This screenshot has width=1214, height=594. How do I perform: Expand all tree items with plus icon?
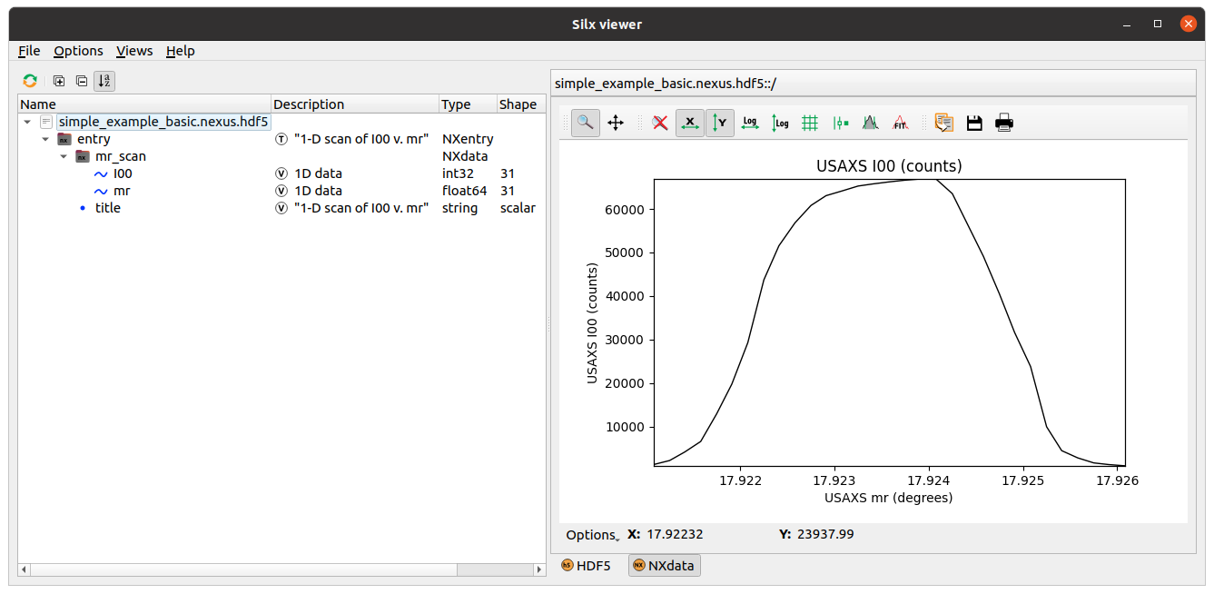[59, 81]
